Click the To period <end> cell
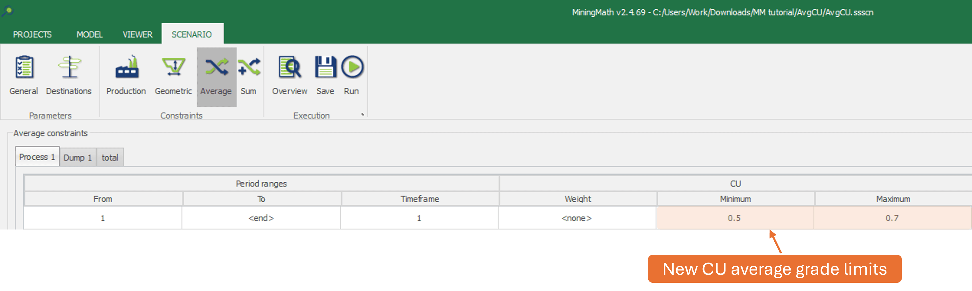The width and height of the screenshot is (972, 291). click(261, 218)
